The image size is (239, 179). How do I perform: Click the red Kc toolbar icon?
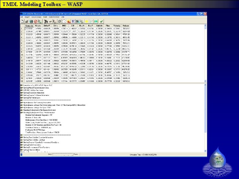pyautogui.click(x=69, y=22)
